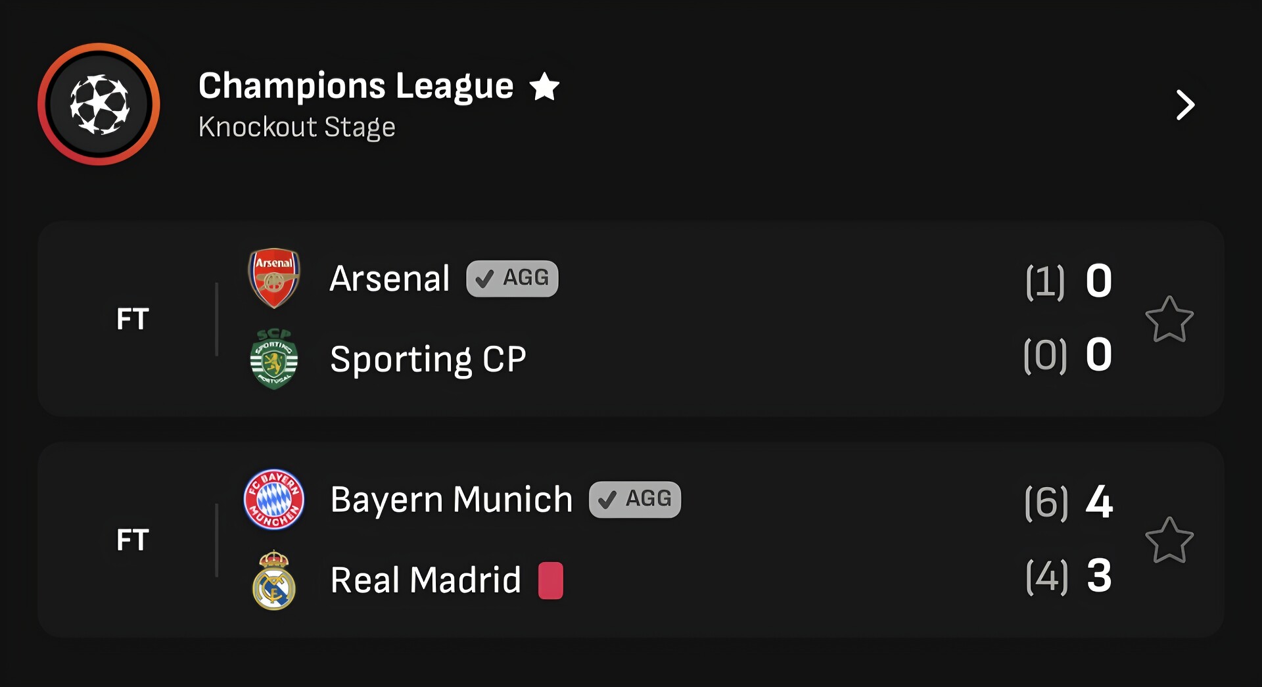Viewport: 1262px width, 687px height.
Task: Select the Sporting CP team name
Action: (x=428, y=360)
